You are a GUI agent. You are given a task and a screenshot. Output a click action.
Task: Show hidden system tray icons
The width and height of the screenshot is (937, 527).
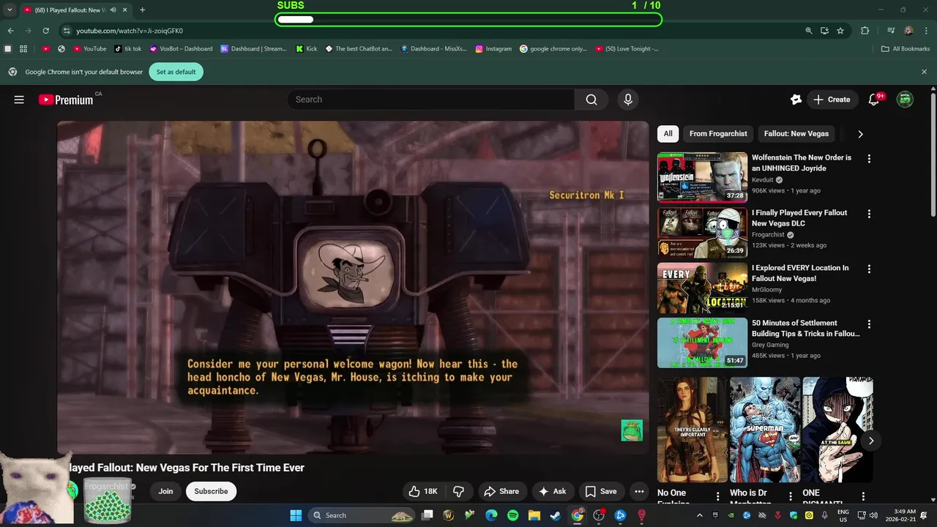point(699,515)
